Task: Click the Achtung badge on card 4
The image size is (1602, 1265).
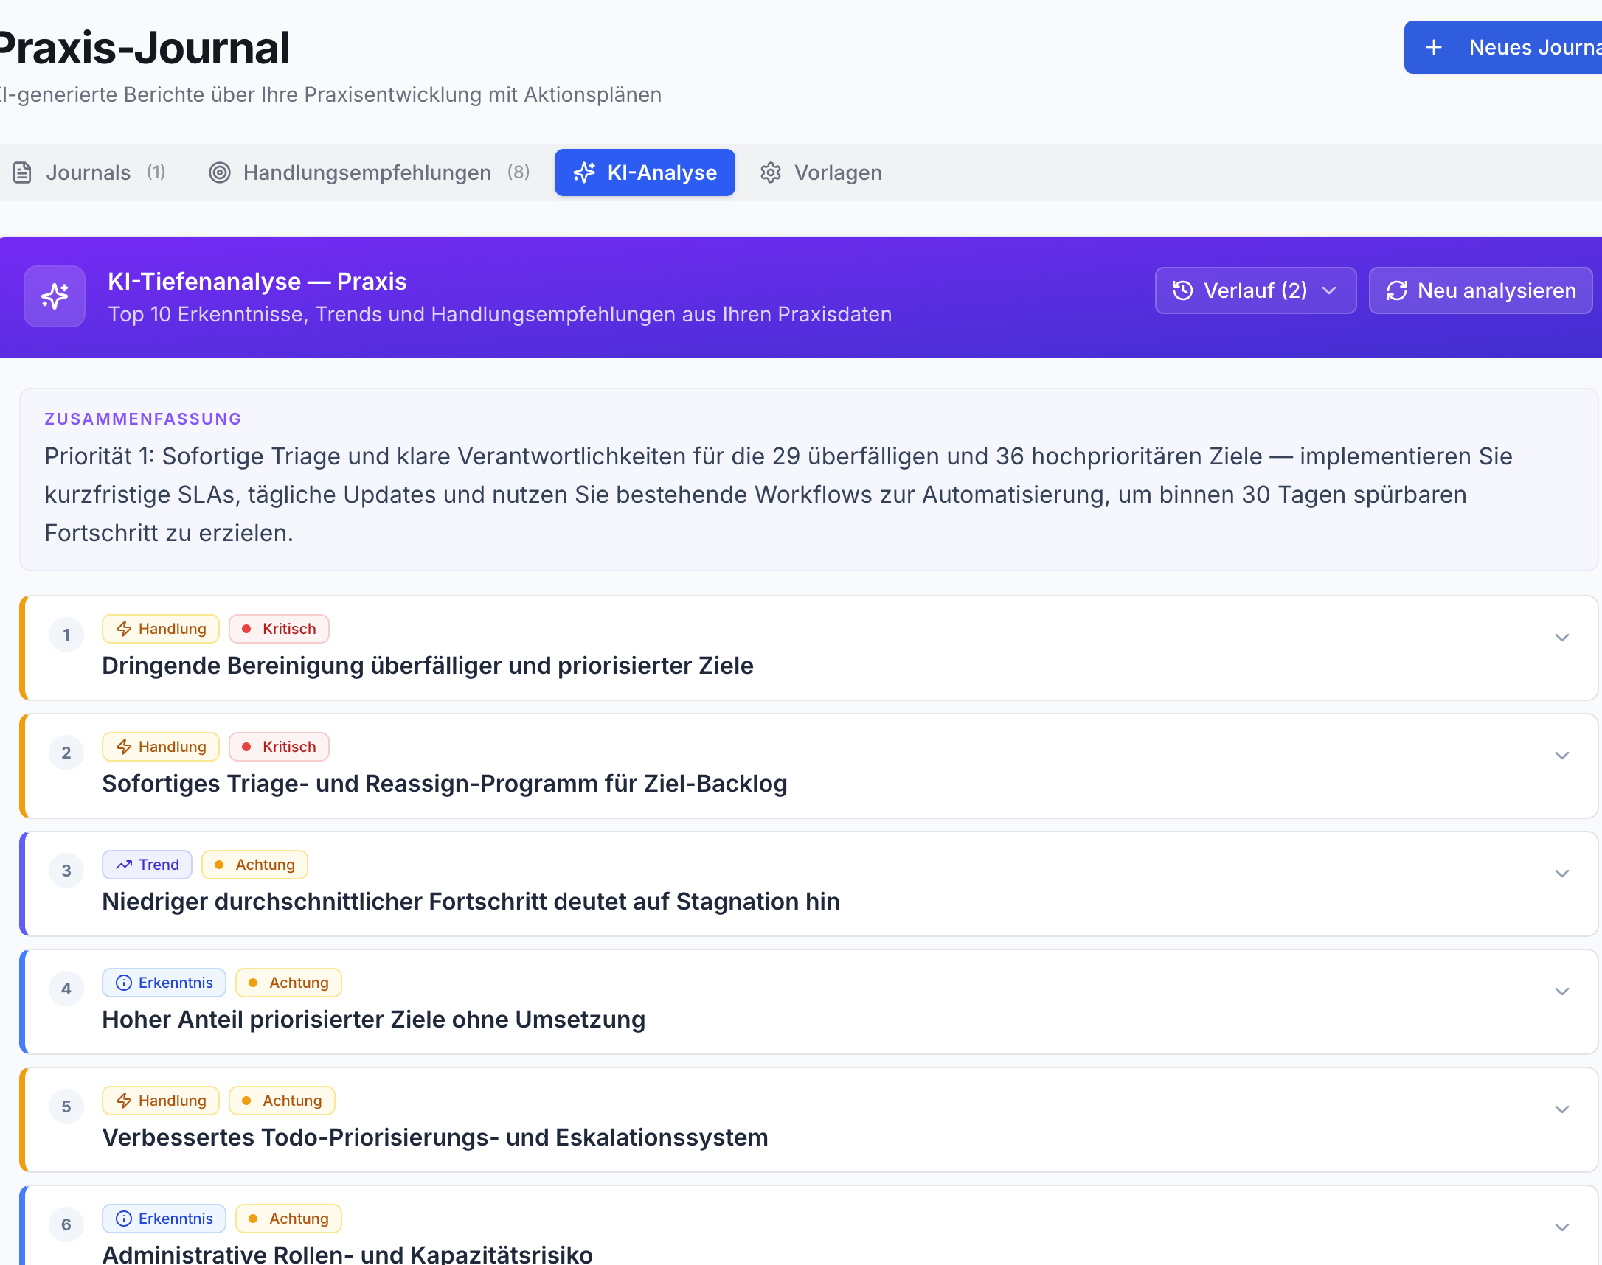Action: click(x=288, y=982)
